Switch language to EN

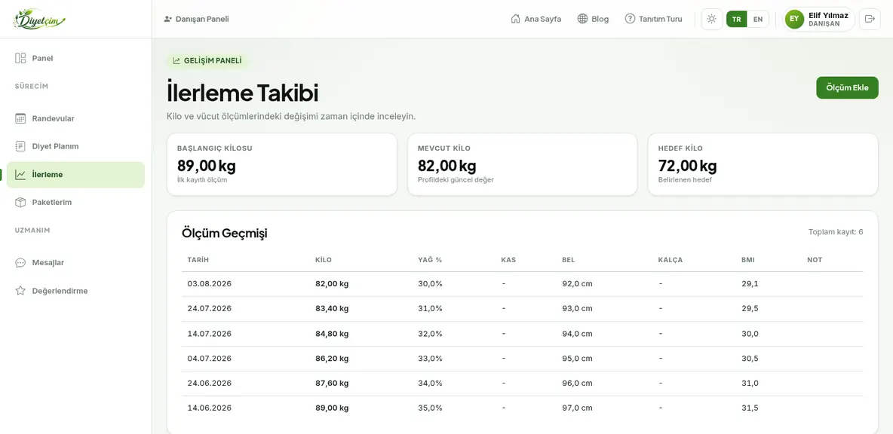click(x=757, y=20)
